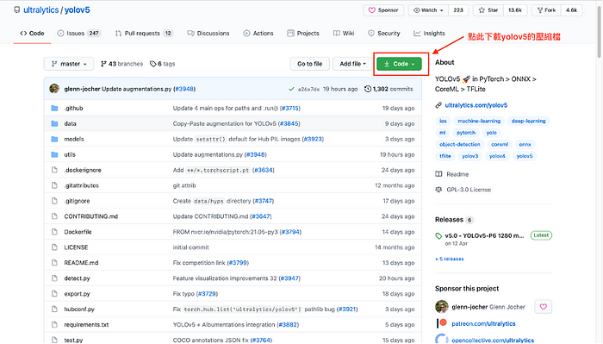The width and height of the screenshot is (603, 344).
Task: Click the file icon next to LICENSE
Action: pyautogui.click(x=54, y=247)
